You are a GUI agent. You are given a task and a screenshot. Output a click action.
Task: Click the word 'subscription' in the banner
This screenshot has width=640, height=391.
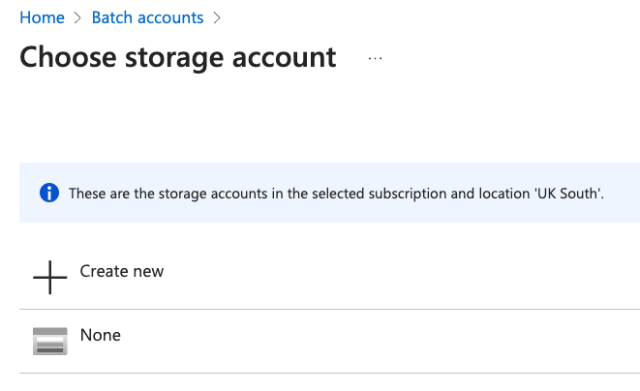click(402, 194)
